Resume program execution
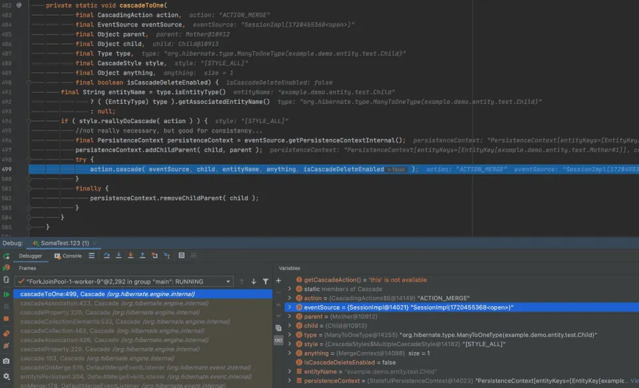The image size is (639, 388). (x=6, y=294)
